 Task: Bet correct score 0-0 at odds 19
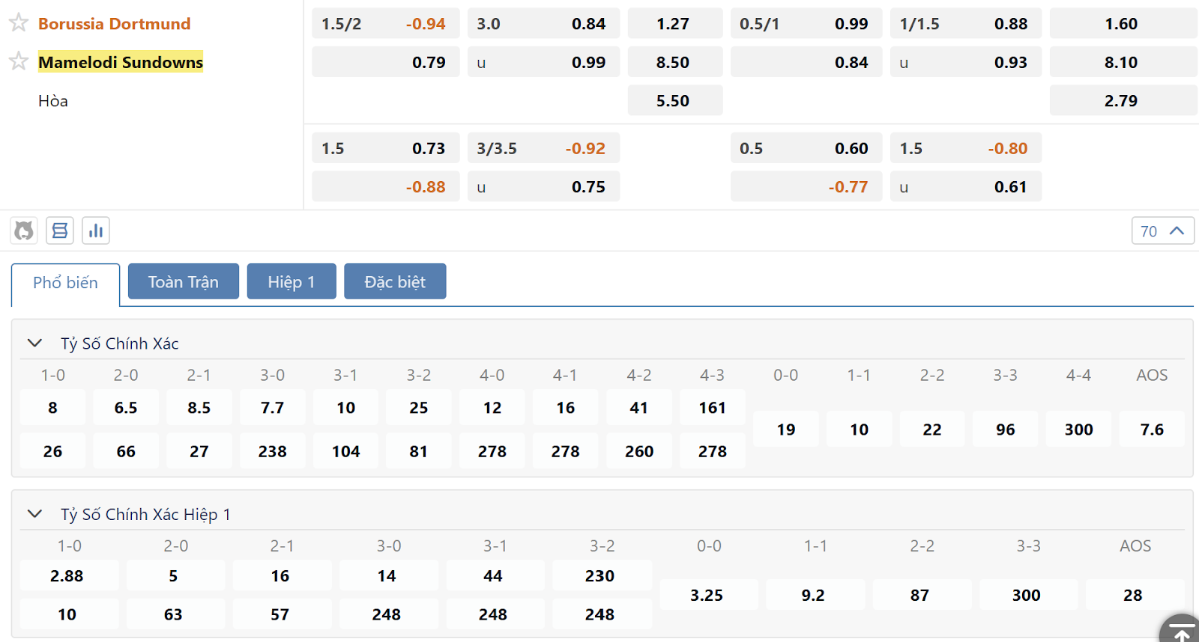point(786,429)
